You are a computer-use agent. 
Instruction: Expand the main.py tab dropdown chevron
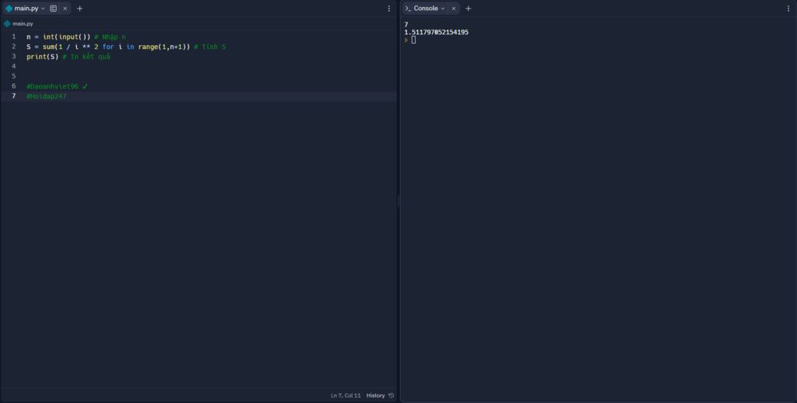pyautogui.click(x=43, y=9)
